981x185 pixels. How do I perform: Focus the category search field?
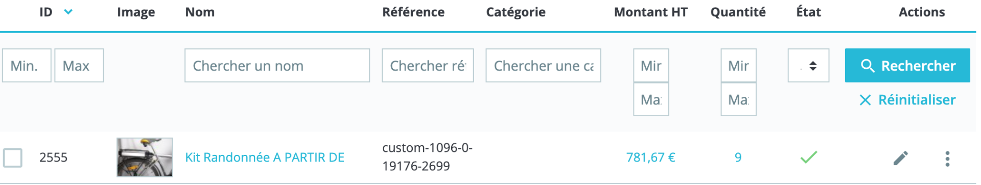[x=543, y=65]
